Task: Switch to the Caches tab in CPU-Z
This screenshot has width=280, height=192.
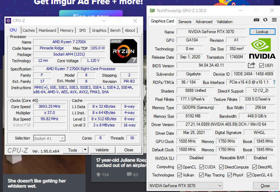Action: point(29,30)
